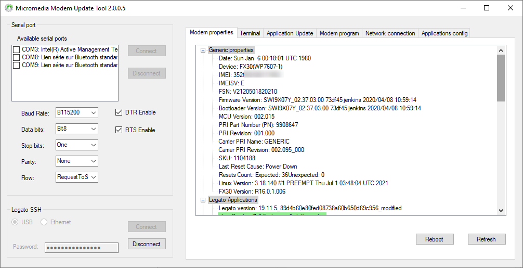
Task: Select the Linux Version row
Action: (x=304, y=184)
